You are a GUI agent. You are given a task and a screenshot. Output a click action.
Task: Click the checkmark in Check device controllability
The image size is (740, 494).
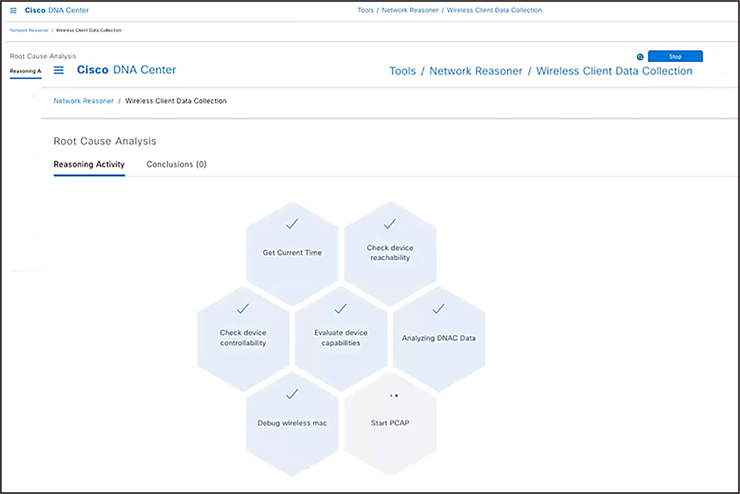243,309
